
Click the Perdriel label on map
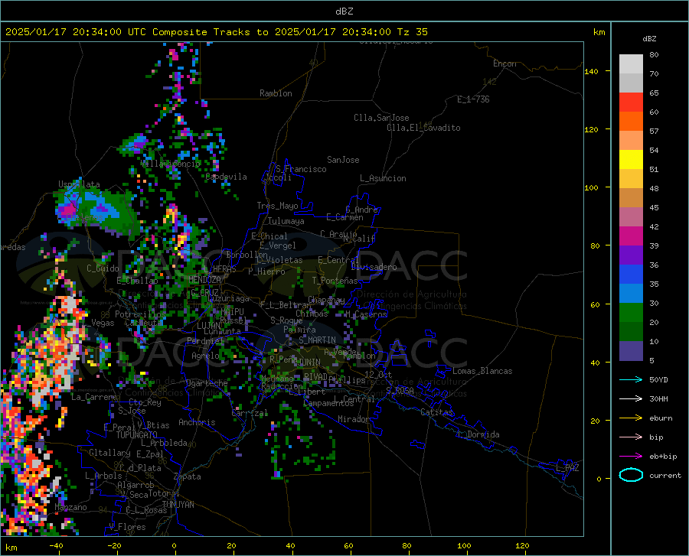(205, 340)
